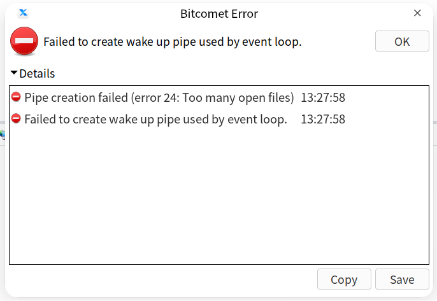Click empty area of the details list box
Image resolution: width=437 pixels, height=301 pixels.
tap(219, 195)
